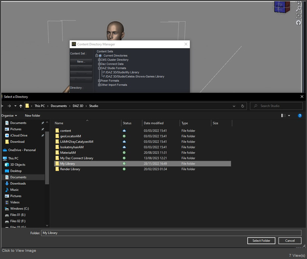The image size is (307, 259).
Task: Click the Select Folder button
Action: [x=261, y=241]
